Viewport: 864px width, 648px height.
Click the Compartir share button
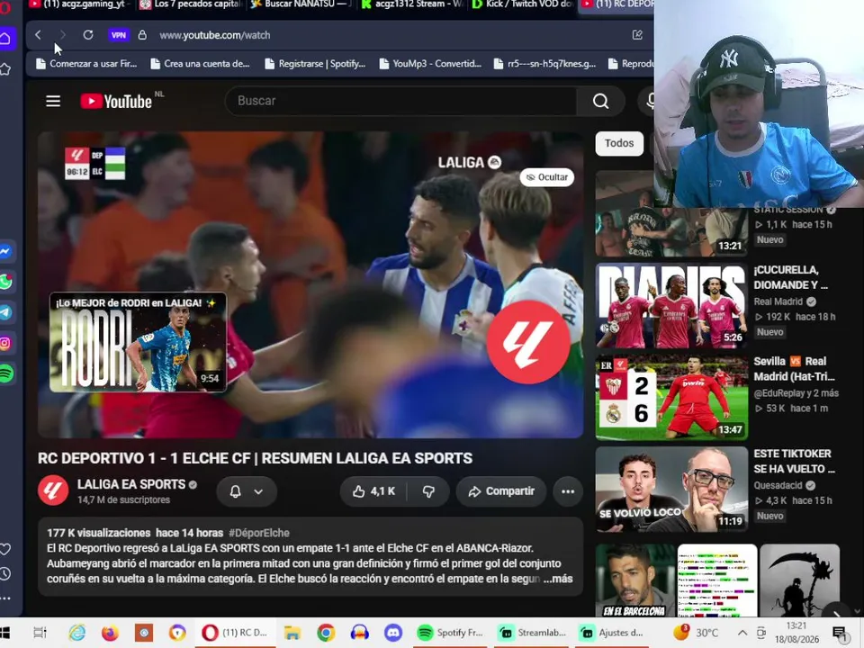point(501,491)
